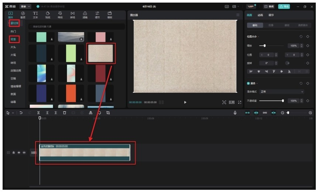The image size is (318, 192).
Task: Open the 音频 audio panel
Action: 23,15
